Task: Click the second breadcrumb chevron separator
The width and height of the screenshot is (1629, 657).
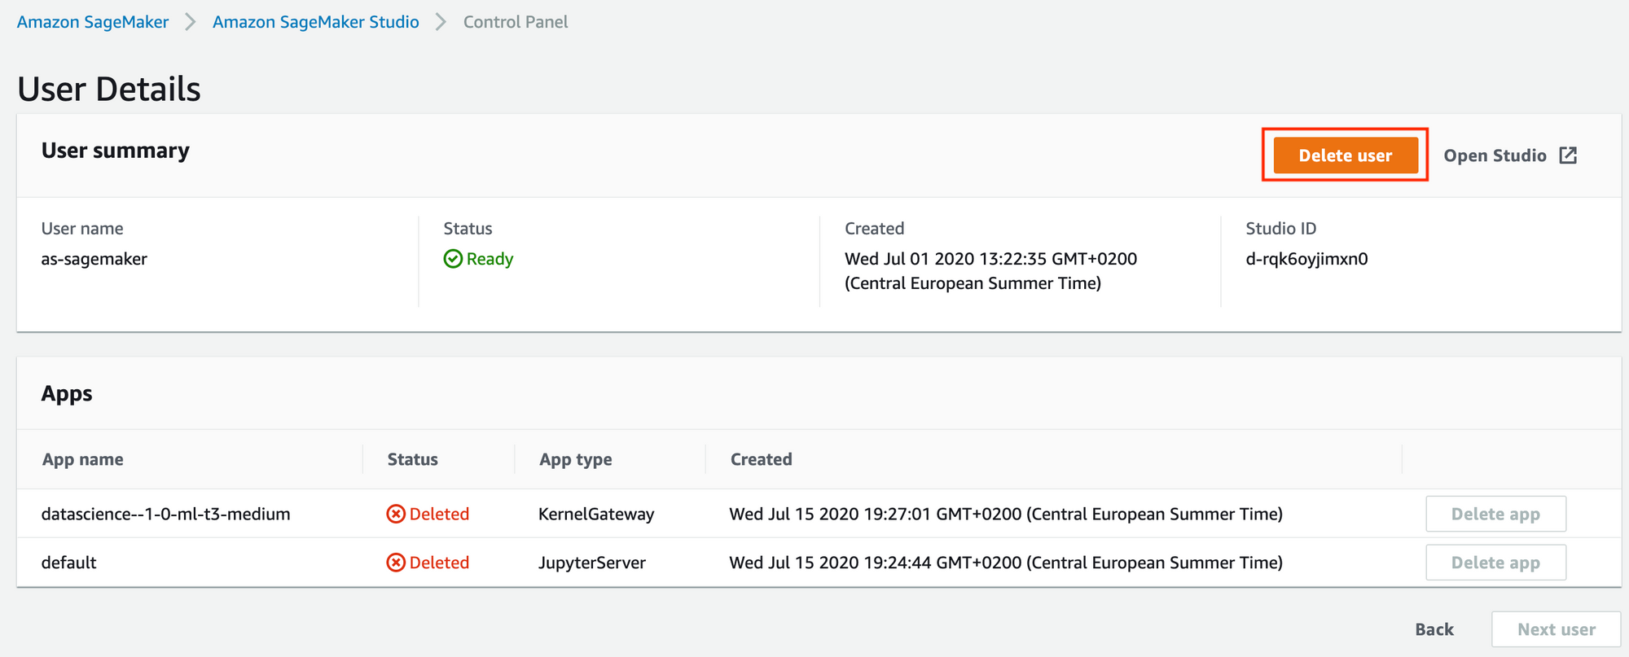Action: pyautogui.click(x=441, y=22)
